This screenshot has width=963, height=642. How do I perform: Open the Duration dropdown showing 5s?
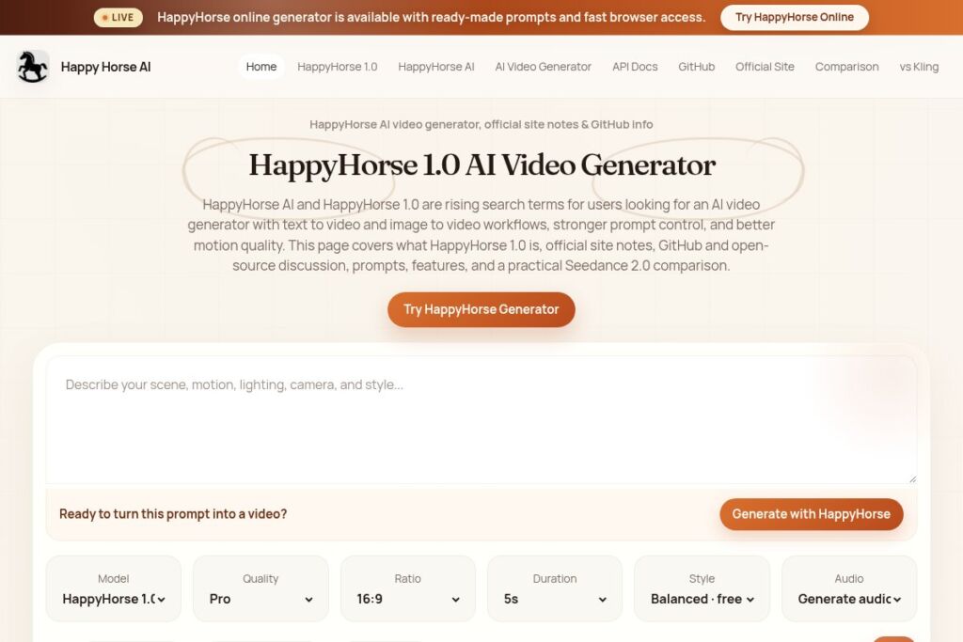(x=555, y=599)
